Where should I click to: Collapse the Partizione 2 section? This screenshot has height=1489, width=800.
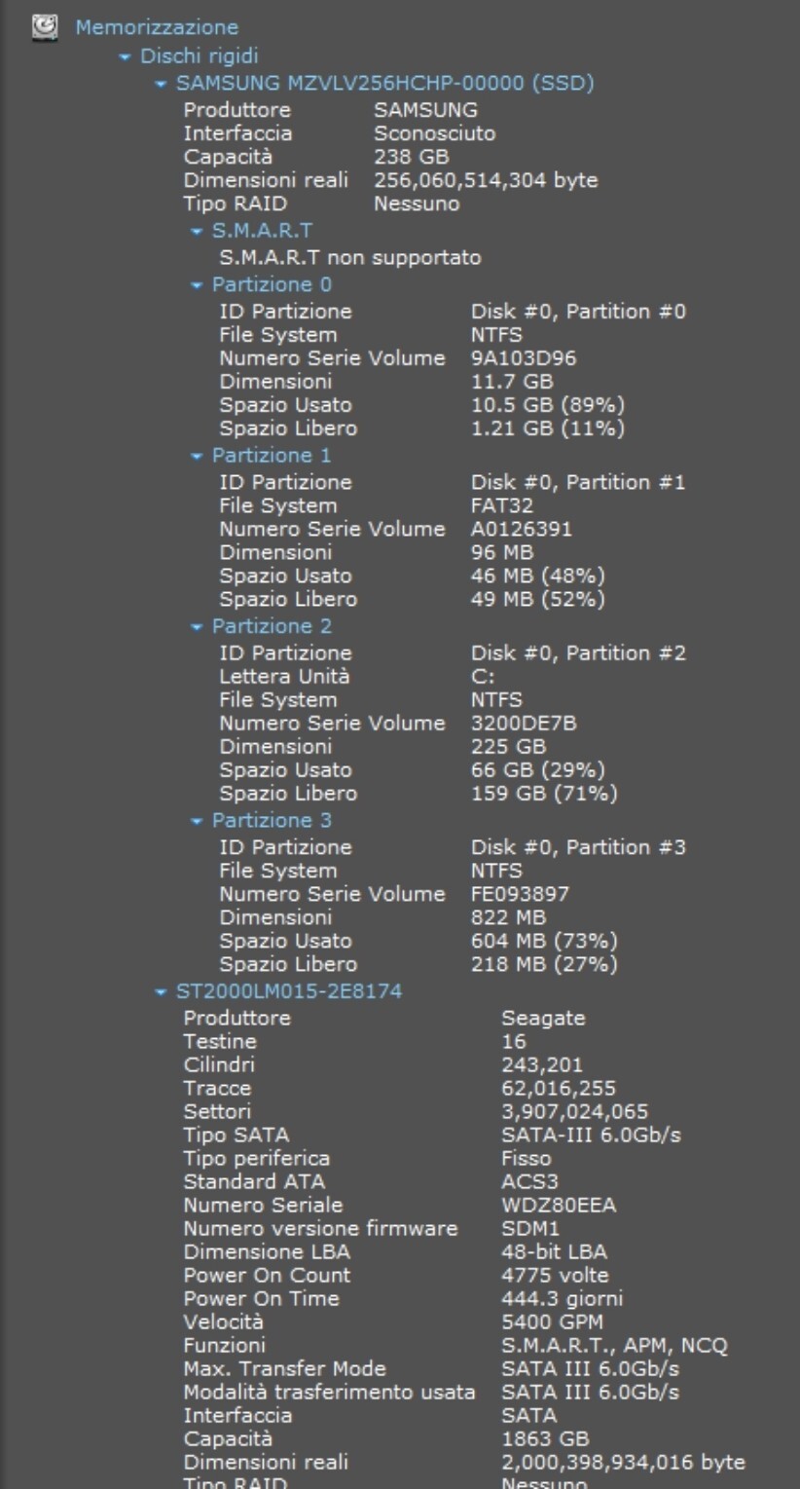[198, 626]
